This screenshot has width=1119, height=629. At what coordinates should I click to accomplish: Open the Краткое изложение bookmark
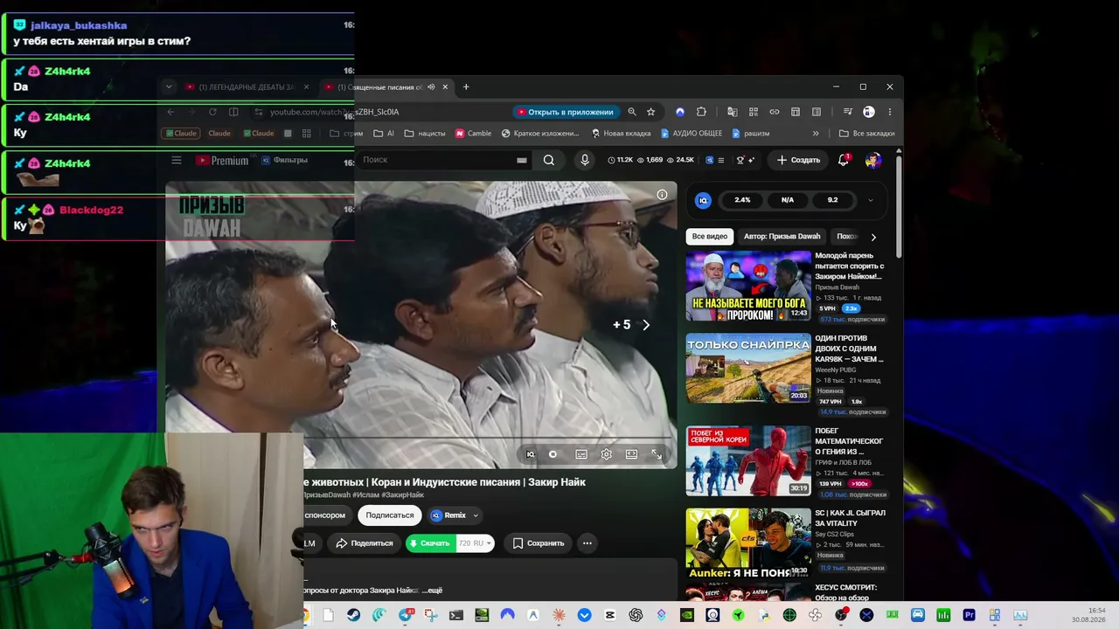click(x=540, y=134)
